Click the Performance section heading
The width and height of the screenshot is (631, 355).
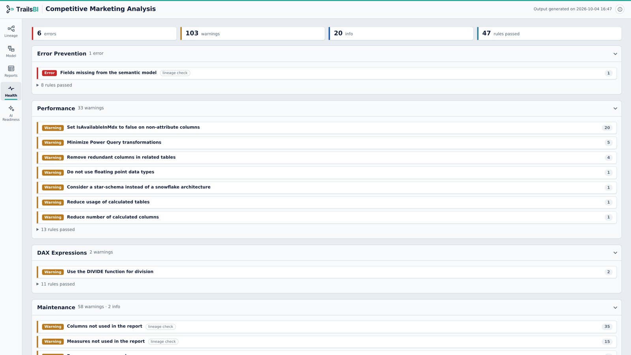click(56, 108)
